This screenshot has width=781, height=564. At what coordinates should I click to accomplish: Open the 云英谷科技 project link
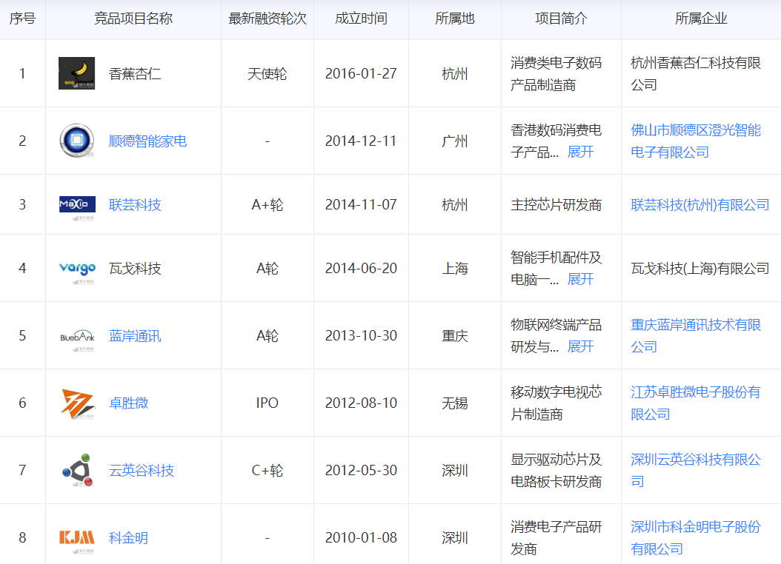pyautogui.click(x=142, y=470)
